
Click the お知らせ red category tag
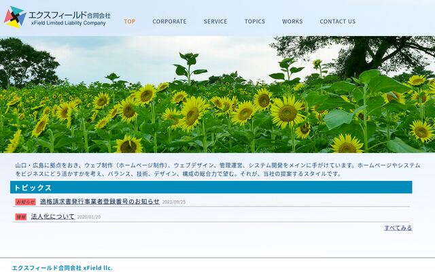point(26,202)
